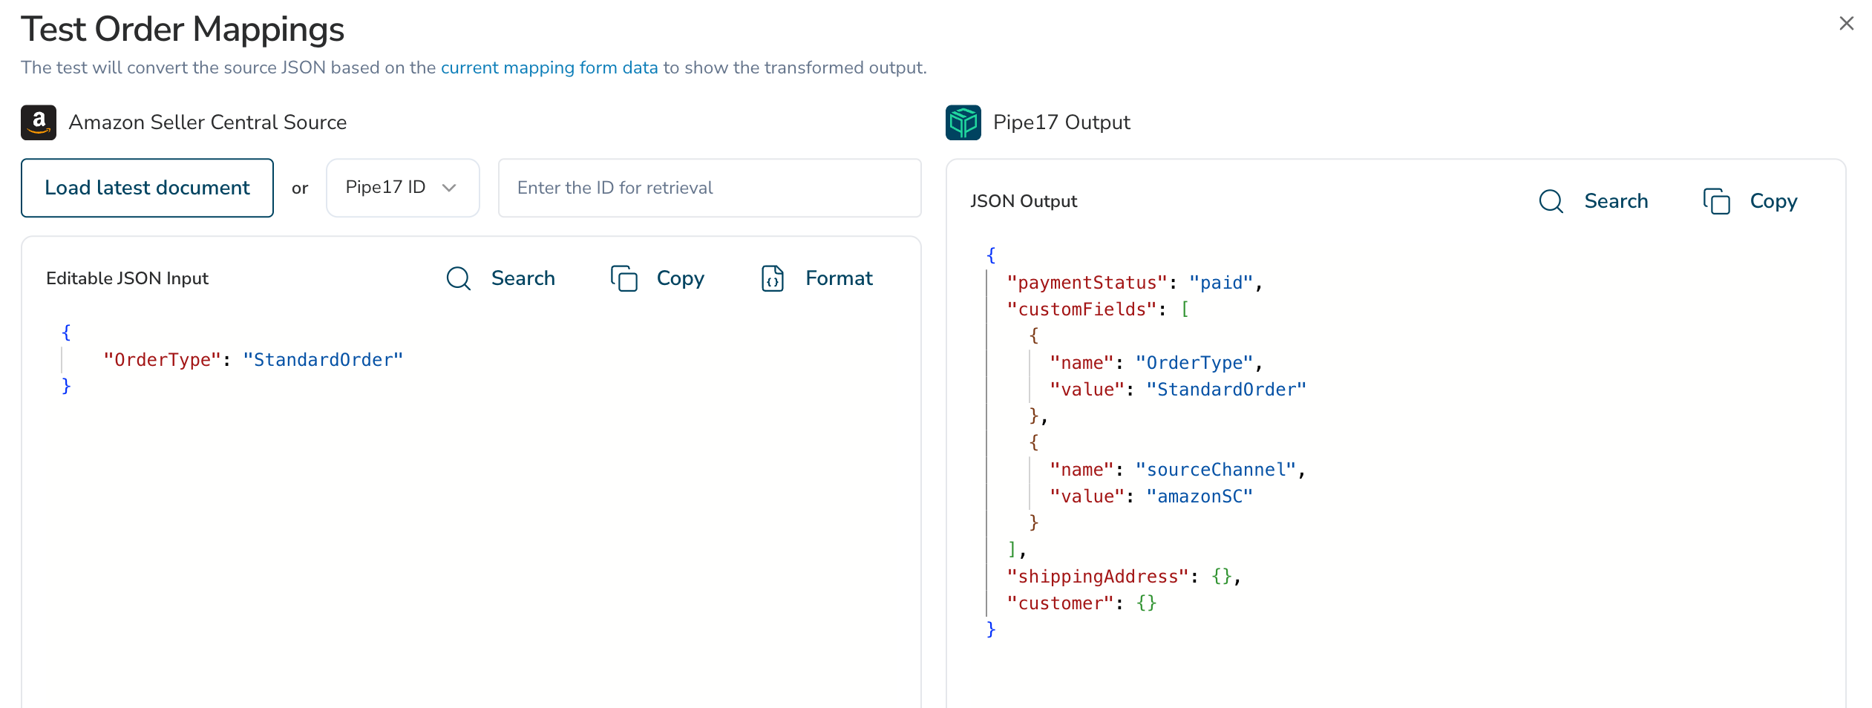Open the Pipe17 ID dropdown
This screenshot has width=1872, height=708.
click(402, 188)
